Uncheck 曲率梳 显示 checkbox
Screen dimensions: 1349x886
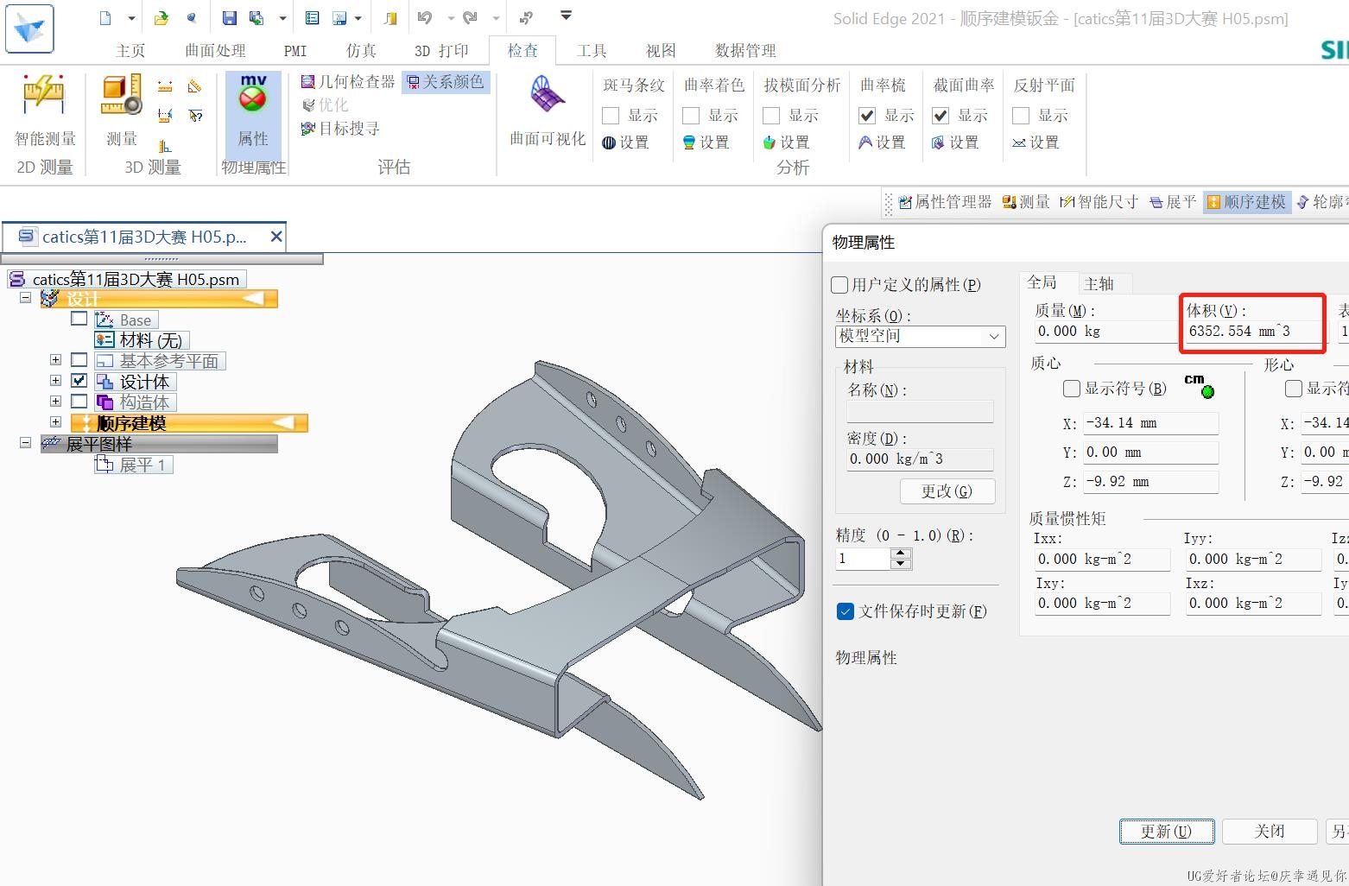coord(867,116)
